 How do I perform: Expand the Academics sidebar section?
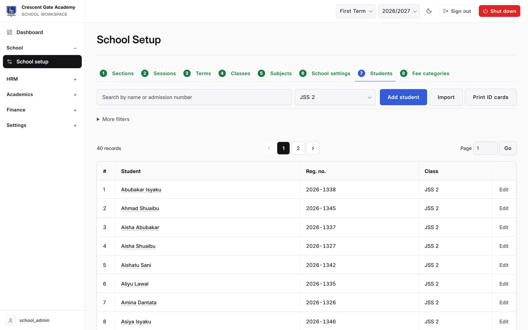[75, 95]
